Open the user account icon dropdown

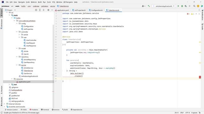tap(143, 6)
